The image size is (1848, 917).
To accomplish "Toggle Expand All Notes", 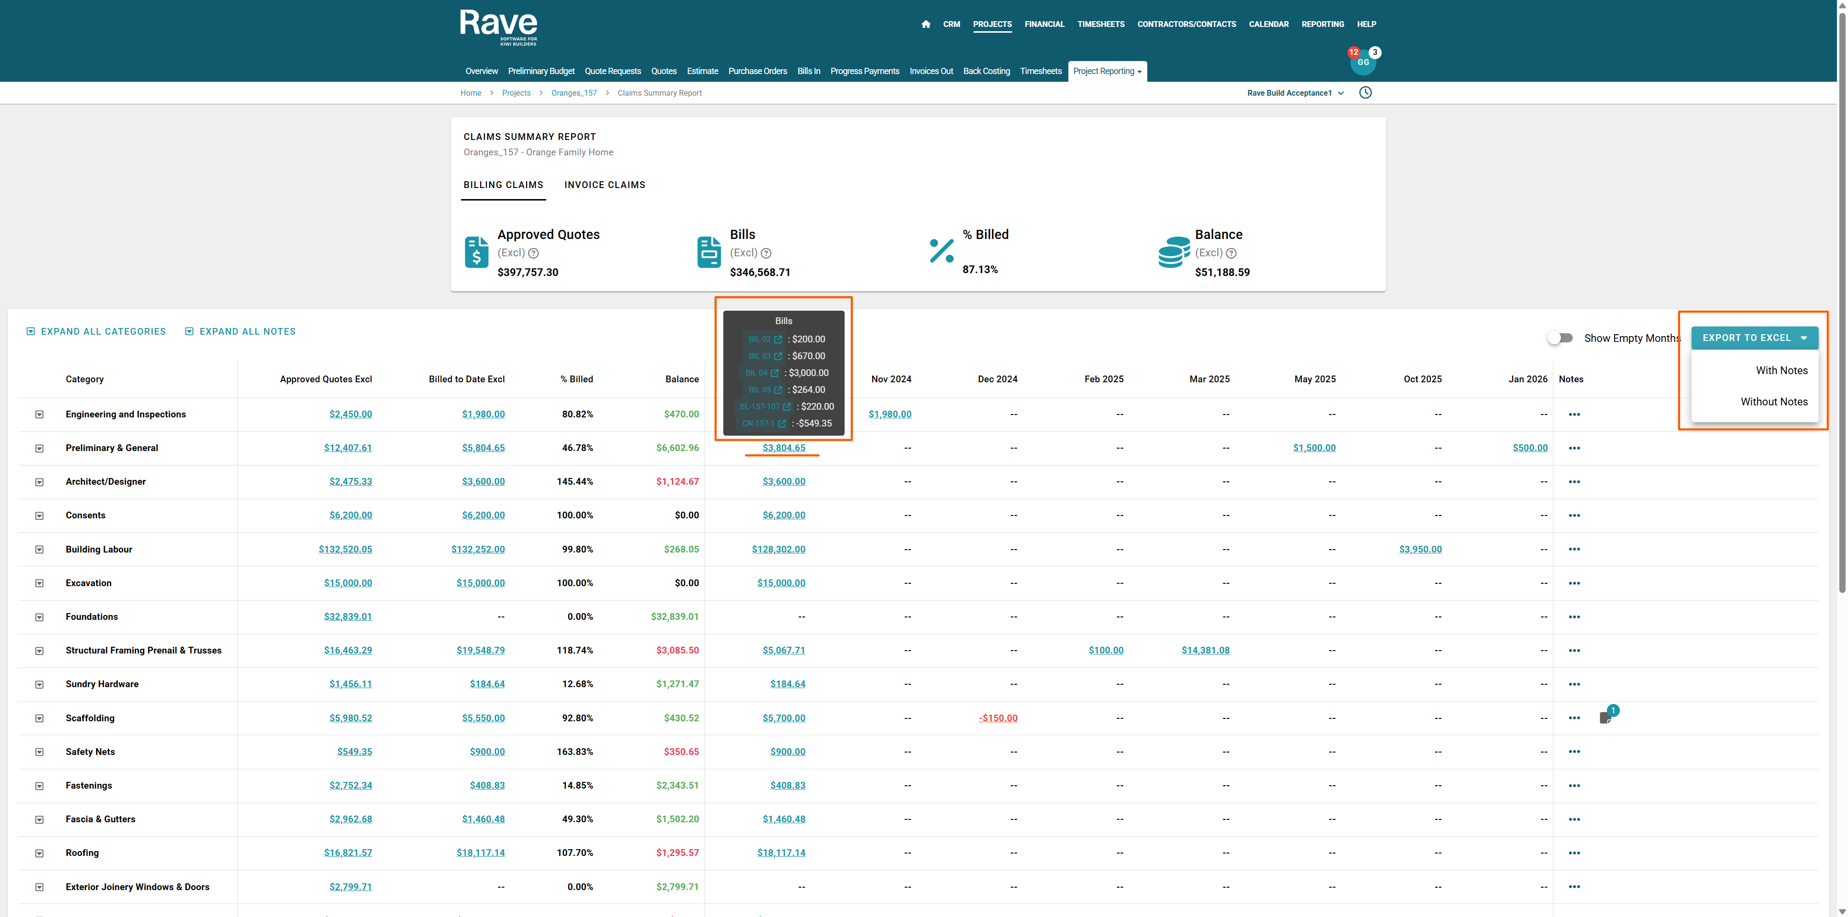I will (240, 331).
